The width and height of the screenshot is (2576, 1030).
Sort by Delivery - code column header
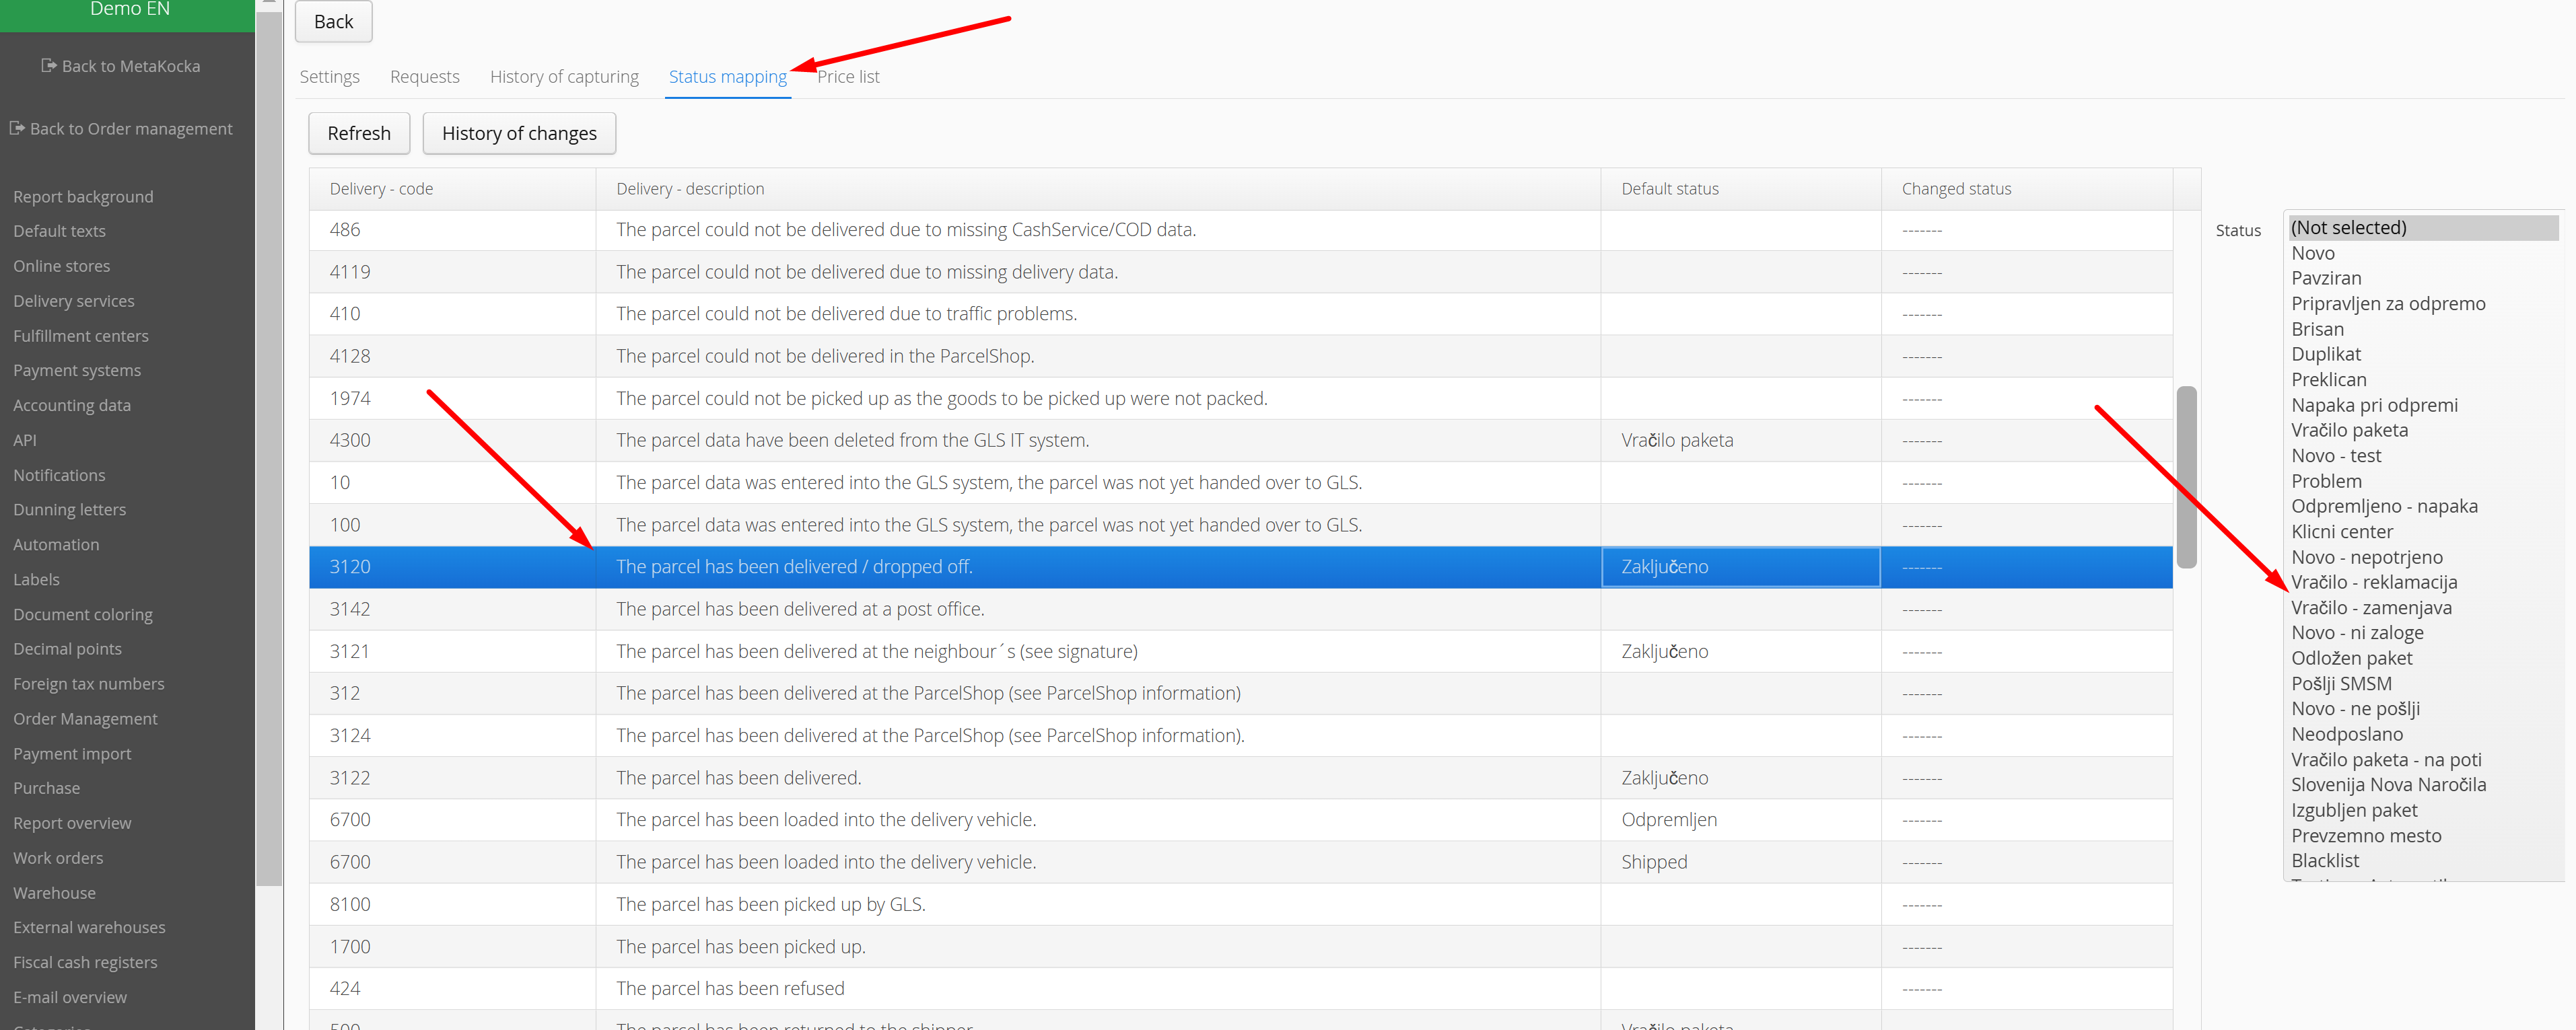click(381, 189)
